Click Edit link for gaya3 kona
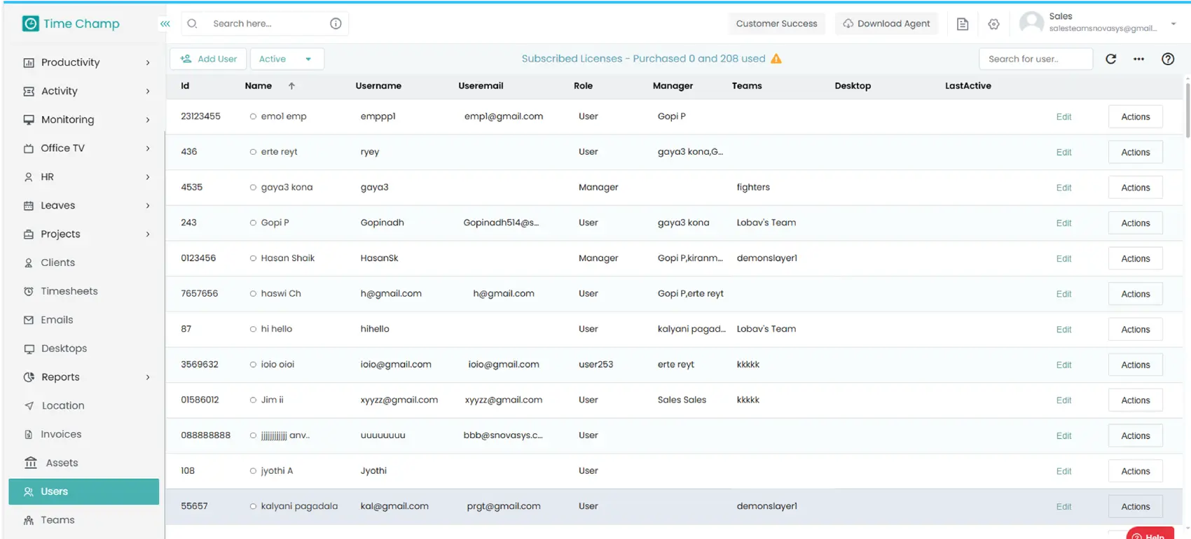 coord(1063,188)
